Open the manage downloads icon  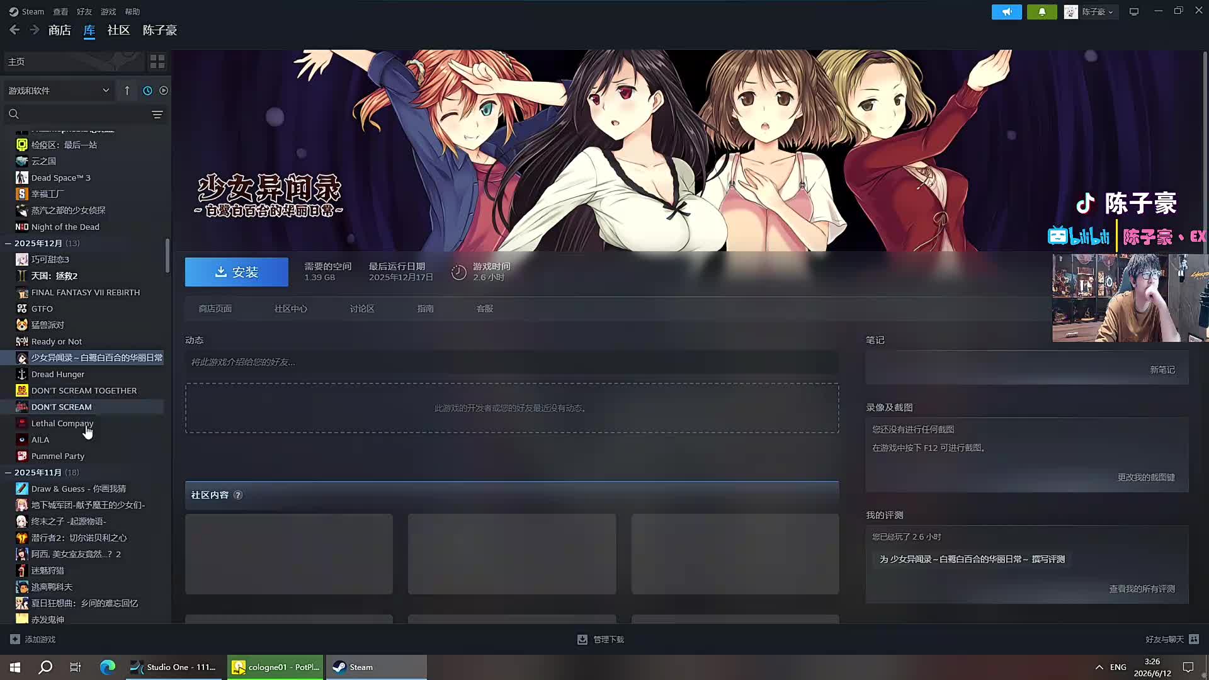[x=582, y=639]
